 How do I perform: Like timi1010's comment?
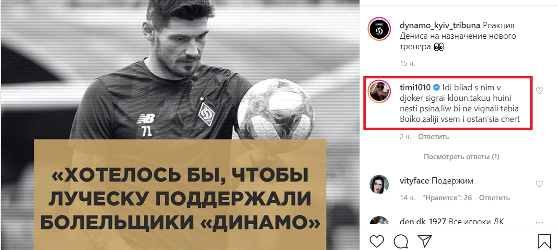539,90
